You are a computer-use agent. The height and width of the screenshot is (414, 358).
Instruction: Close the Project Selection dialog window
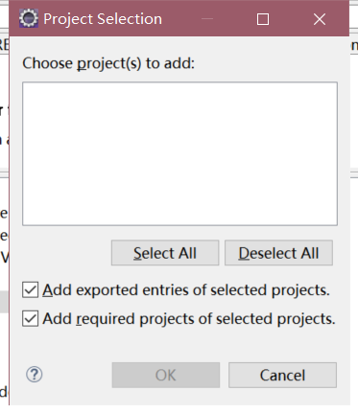pyautogui.click(x=320, y=19)
